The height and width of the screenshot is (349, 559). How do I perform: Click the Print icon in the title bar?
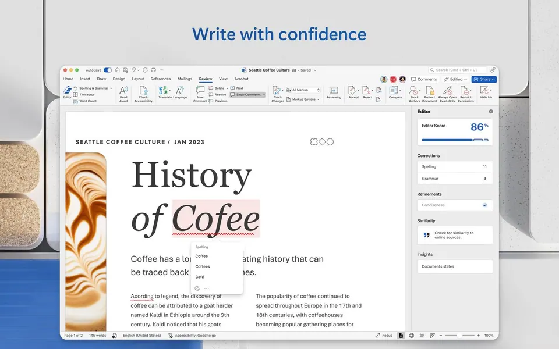(x=153, y=70)
